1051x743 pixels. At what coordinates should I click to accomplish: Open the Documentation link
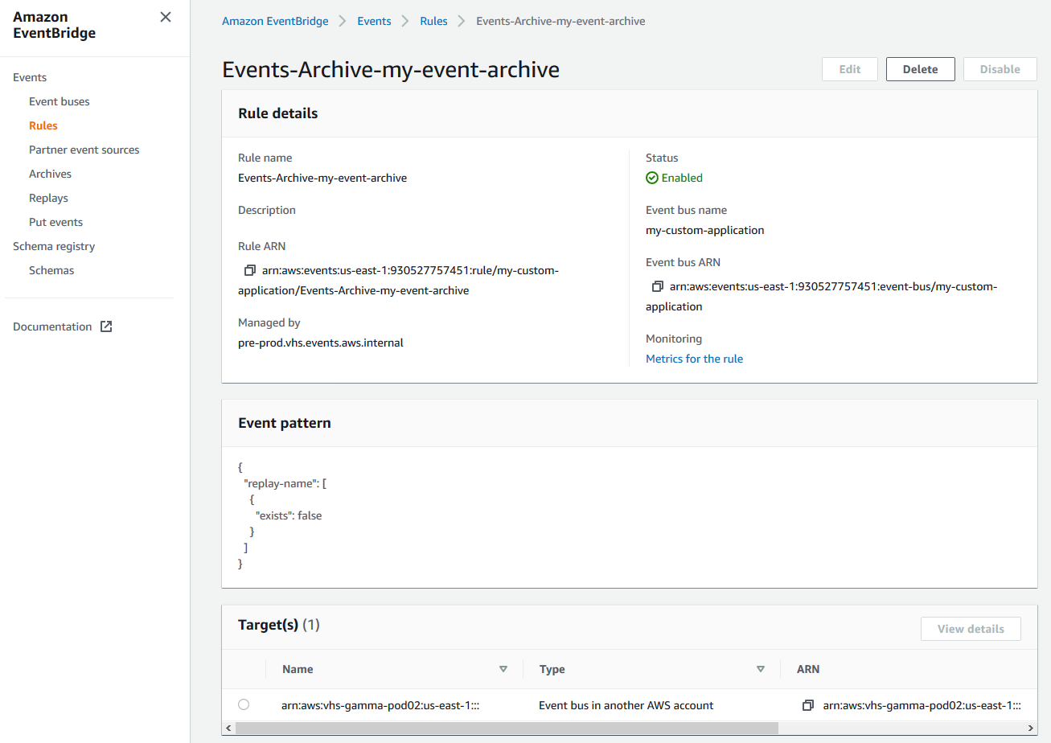pos(52,326)
